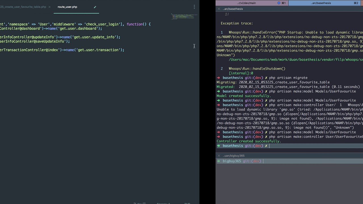Click the code minimap in the editor
Image resolution: width=363 pixels, height=204 pixels.
[184, 16]
